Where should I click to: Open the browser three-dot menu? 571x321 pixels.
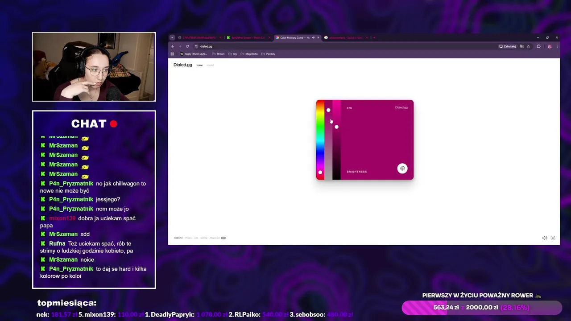[x=557, y=46]
